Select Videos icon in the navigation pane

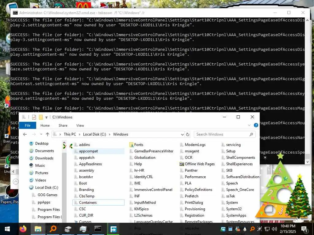[x=31, y=180]
